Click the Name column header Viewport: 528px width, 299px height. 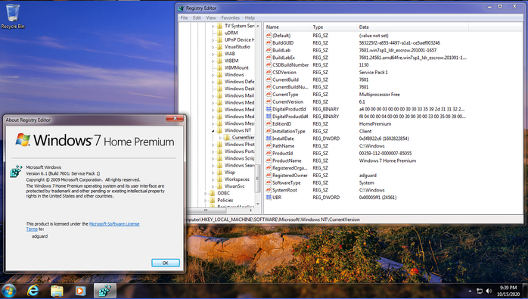click(287, 27)
